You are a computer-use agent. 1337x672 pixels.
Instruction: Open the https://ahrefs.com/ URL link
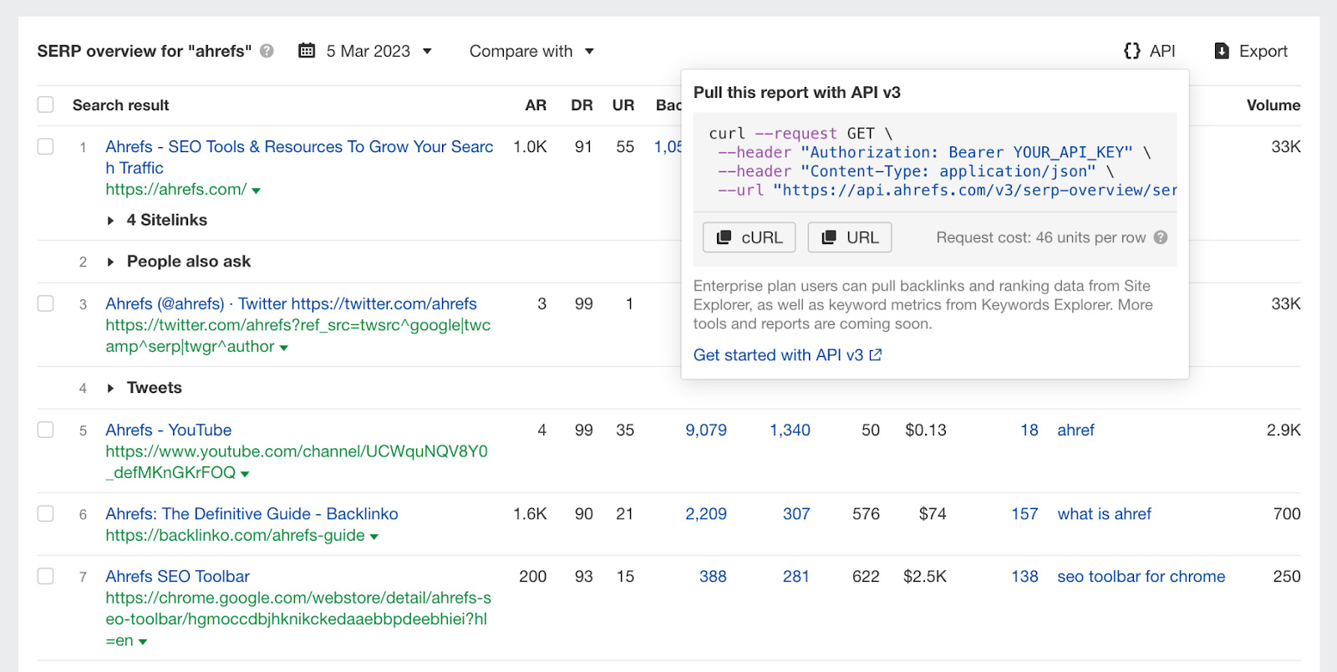175,189
